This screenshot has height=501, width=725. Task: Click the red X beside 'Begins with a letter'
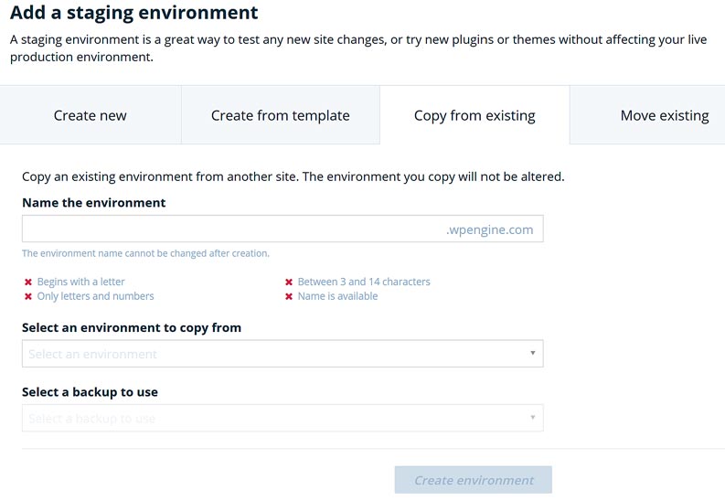[28, 282]
